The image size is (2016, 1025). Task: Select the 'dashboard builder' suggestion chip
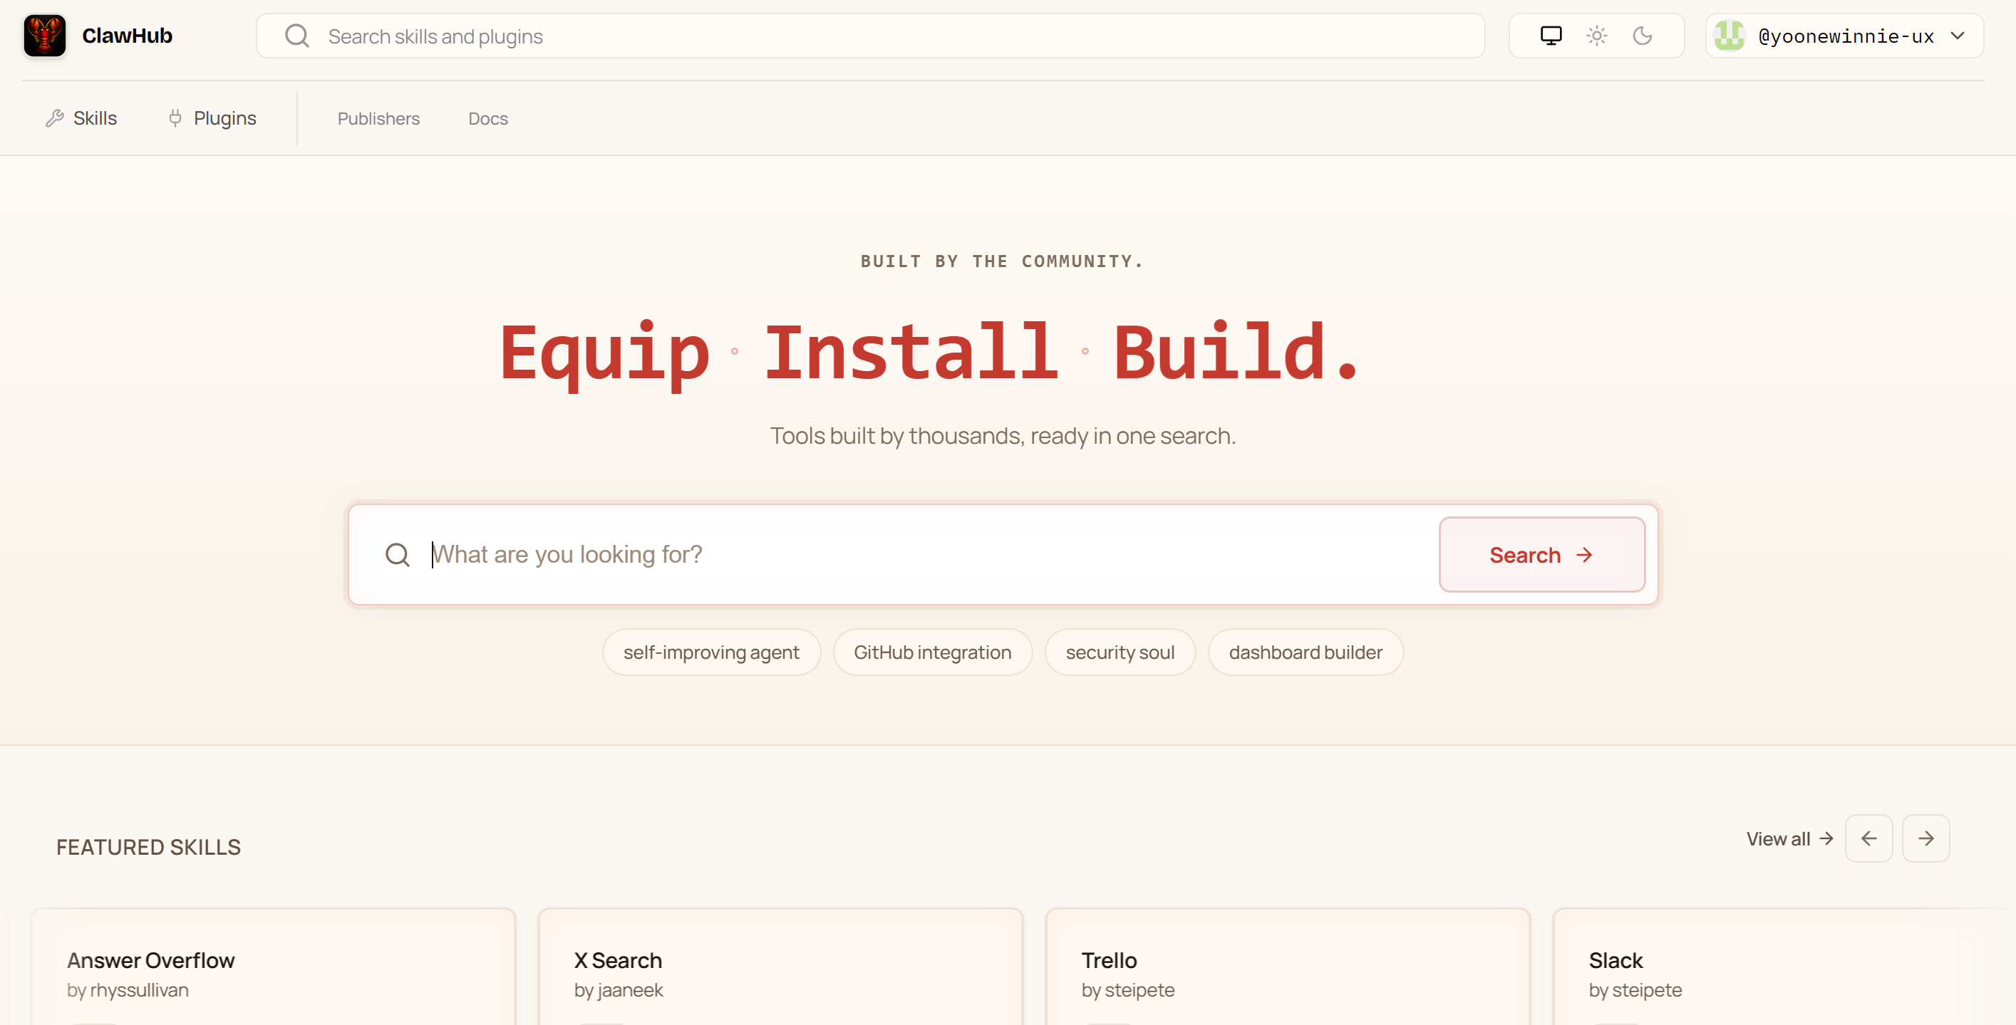[x=1306, y=652]
